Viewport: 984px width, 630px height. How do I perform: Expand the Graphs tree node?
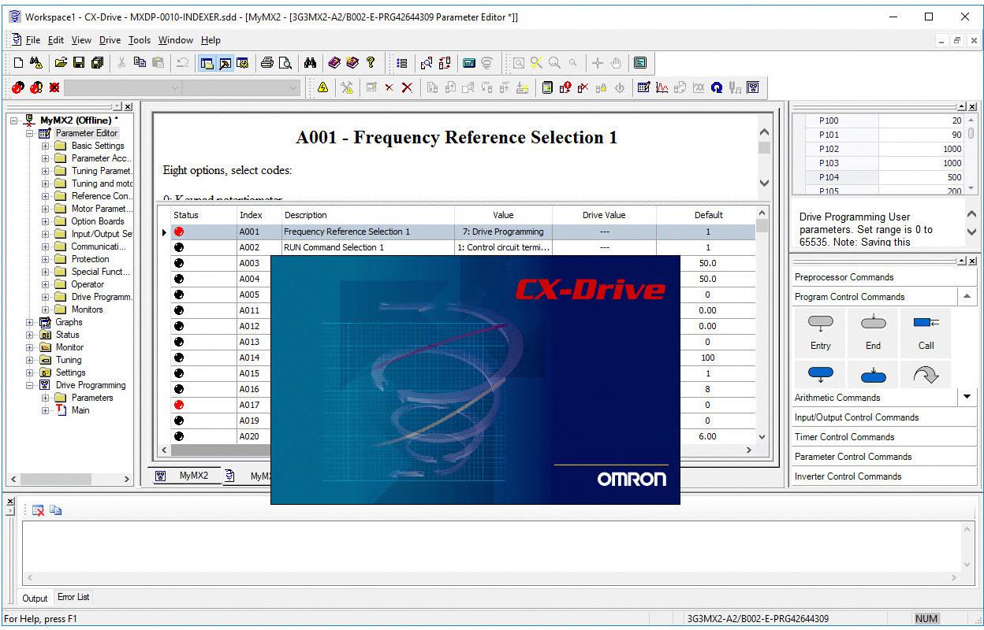coord(29,322)
